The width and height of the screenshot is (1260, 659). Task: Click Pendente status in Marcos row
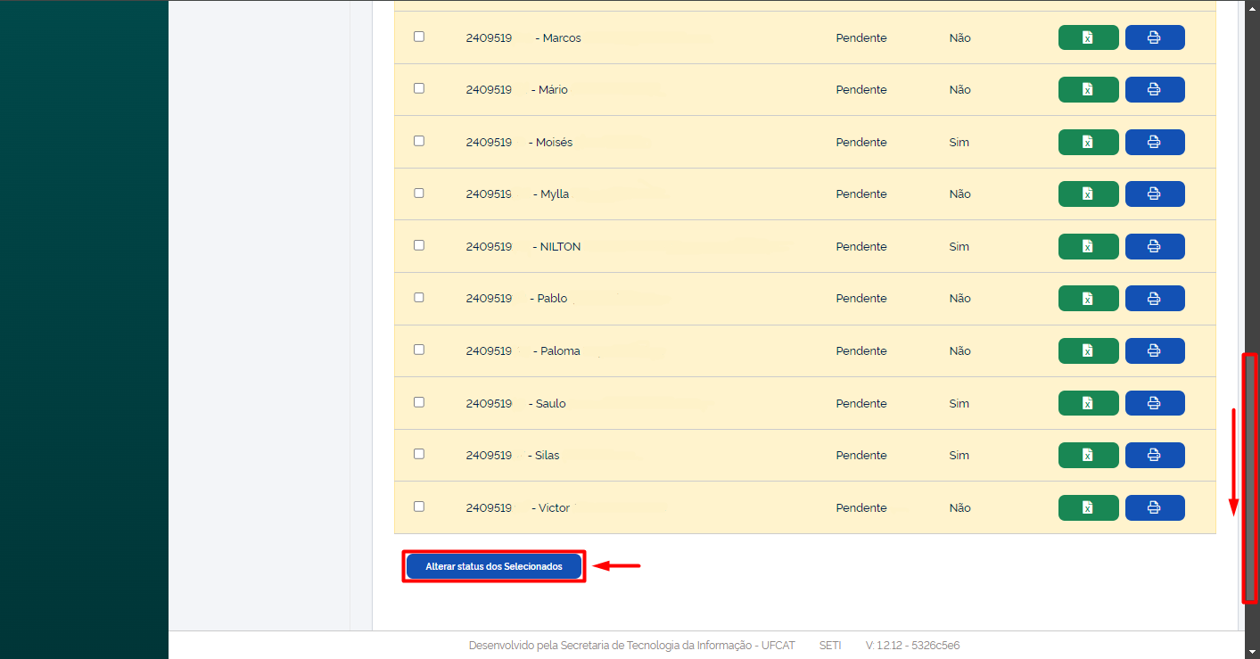[x=861, y=38]
